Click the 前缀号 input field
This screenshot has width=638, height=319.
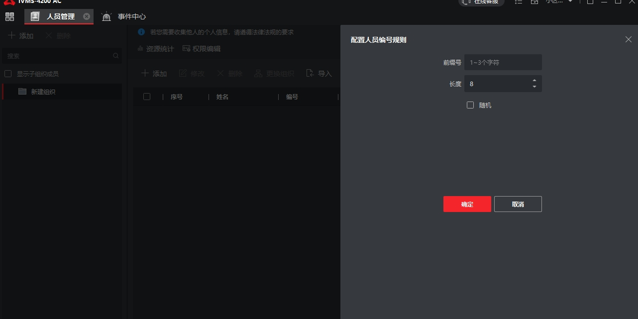(503, 63)
